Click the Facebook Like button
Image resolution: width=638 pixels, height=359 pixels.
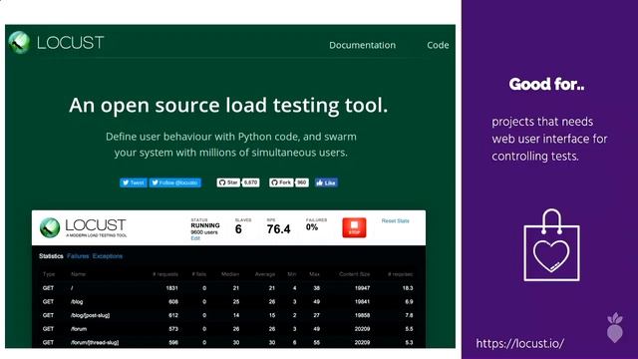coord(326,182)
